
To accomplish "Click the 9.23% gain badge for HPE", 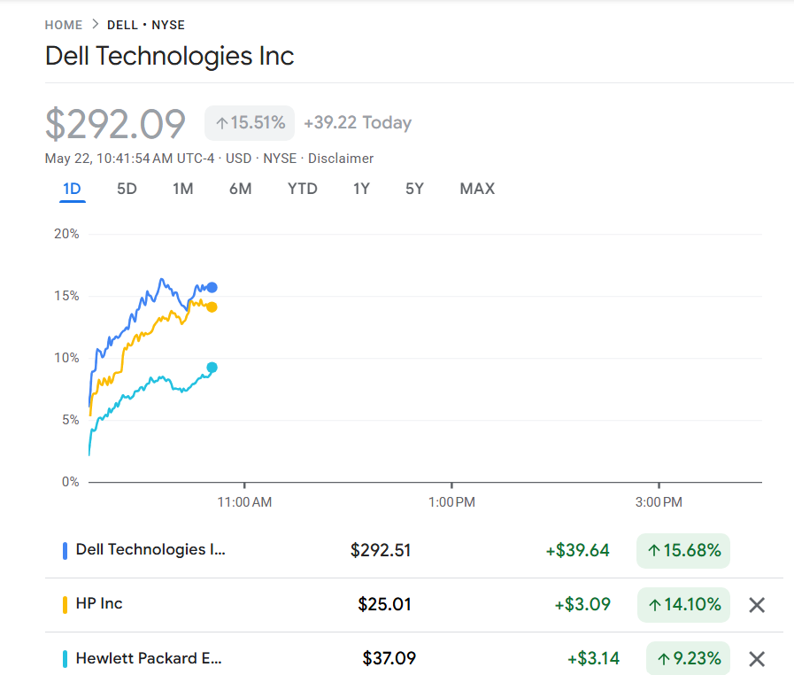I will [x=688, y=658].
